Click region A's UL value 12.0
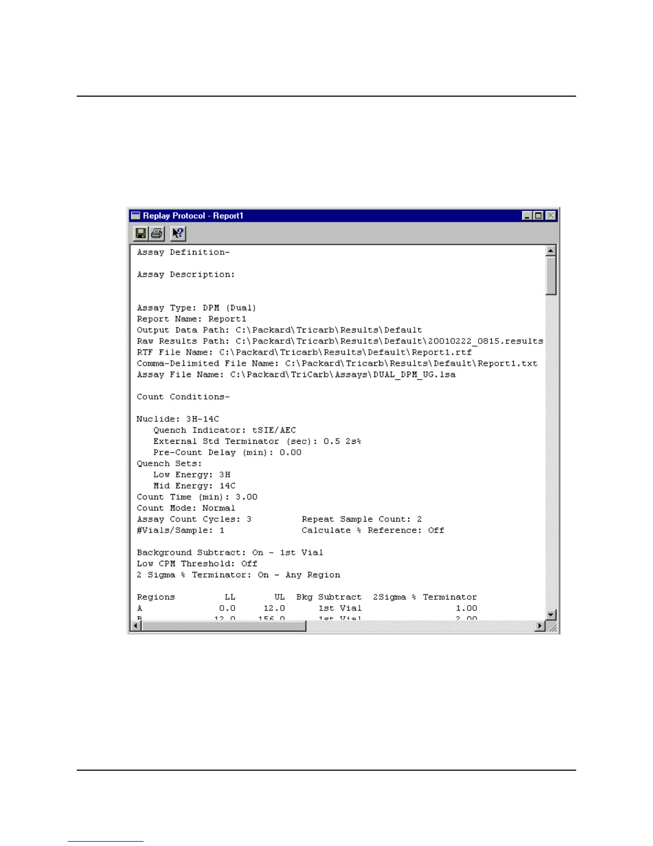This screenshot has height=846, width=653. (274, 608)
